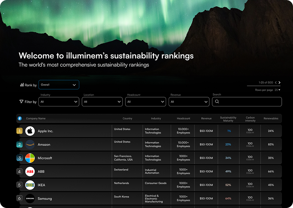Screen dimensions: 293x208
Task: Go to previous page arrow
Action: tap(276, 83)
